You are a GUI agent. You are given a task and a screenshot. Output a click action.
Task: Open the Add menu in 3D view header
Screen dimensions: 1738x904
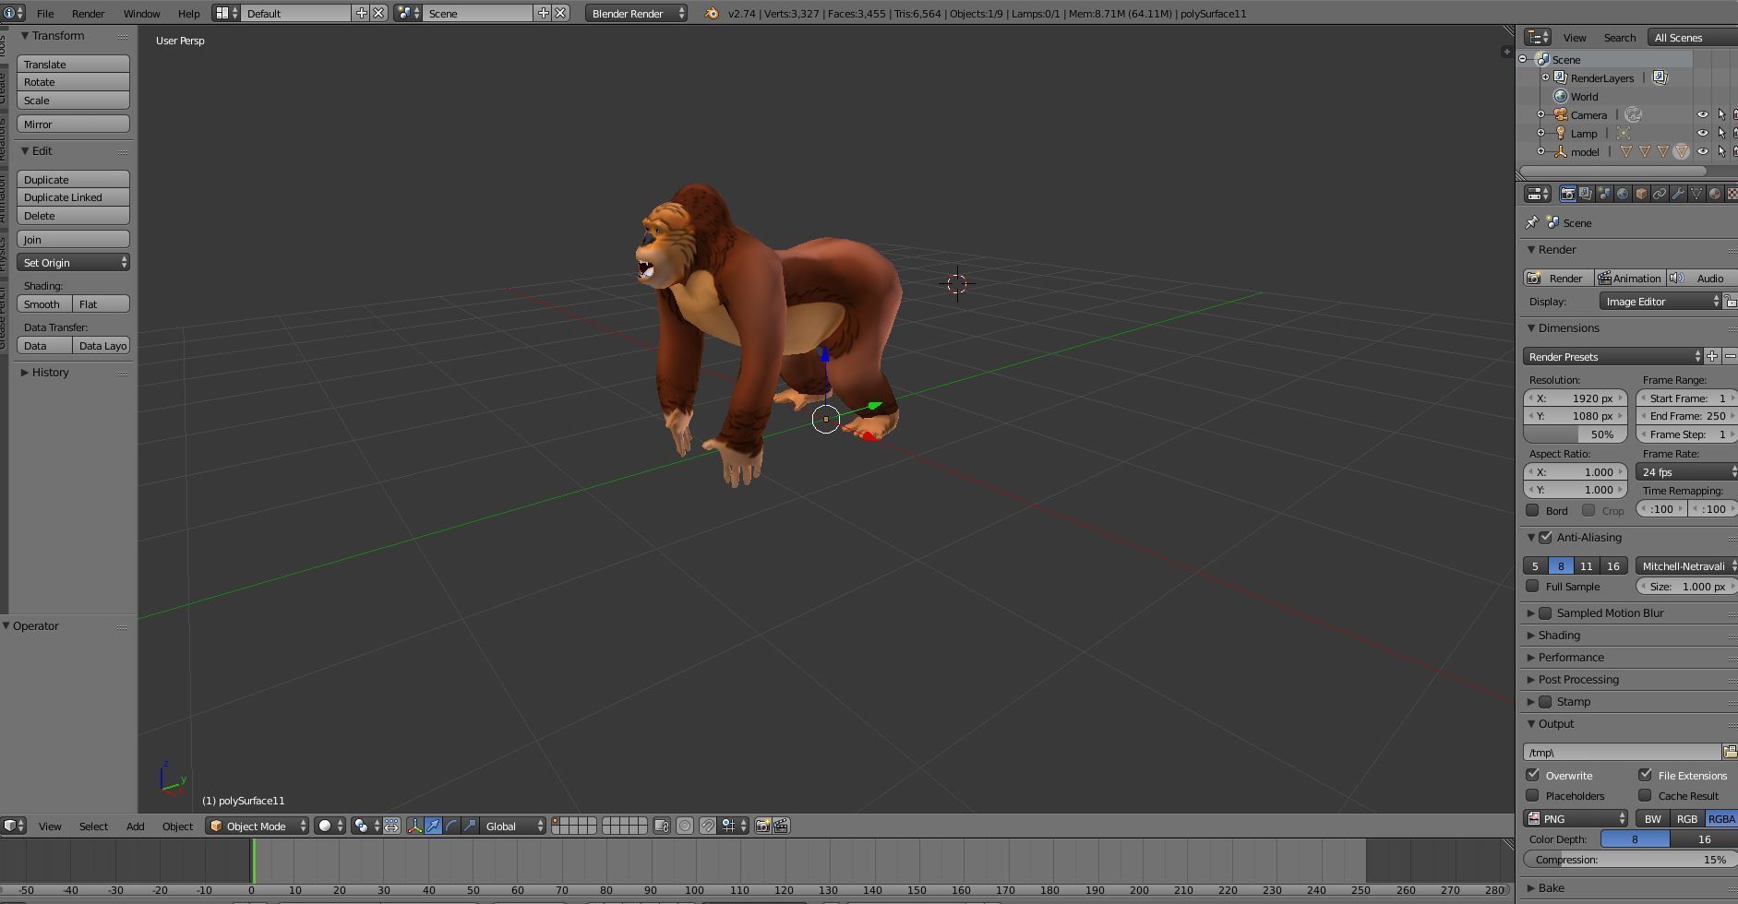(x=135, y=826)
